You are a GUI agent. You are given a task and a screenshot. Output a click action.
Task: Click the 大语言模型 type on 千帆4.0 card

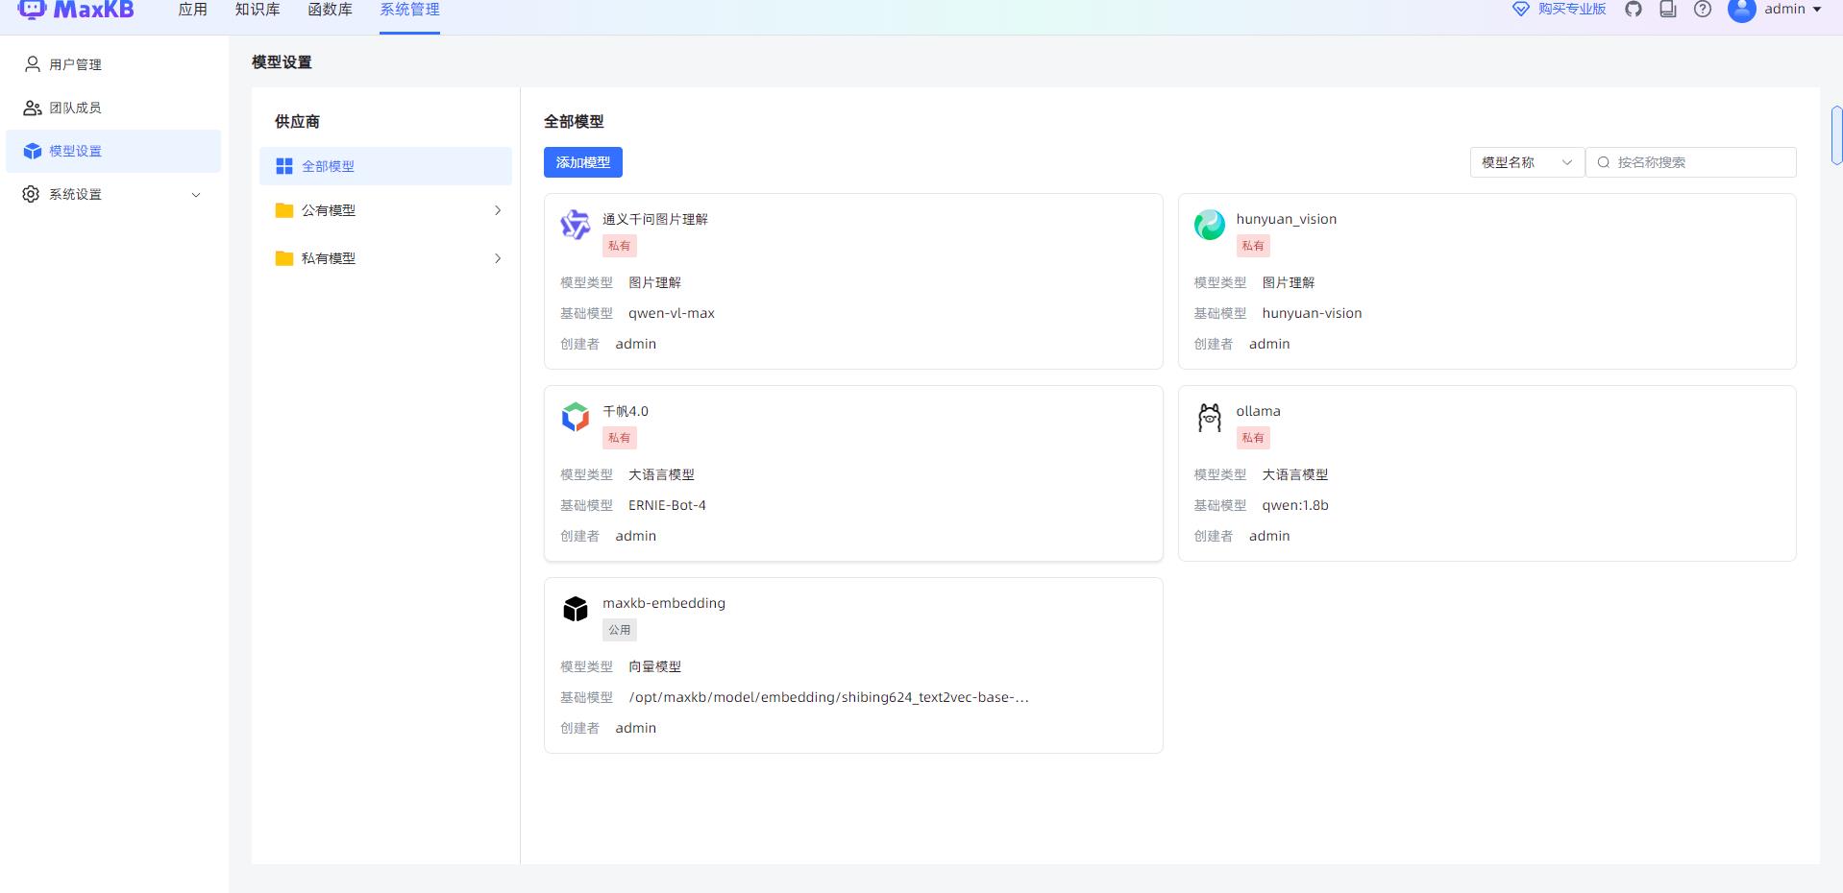661,474
